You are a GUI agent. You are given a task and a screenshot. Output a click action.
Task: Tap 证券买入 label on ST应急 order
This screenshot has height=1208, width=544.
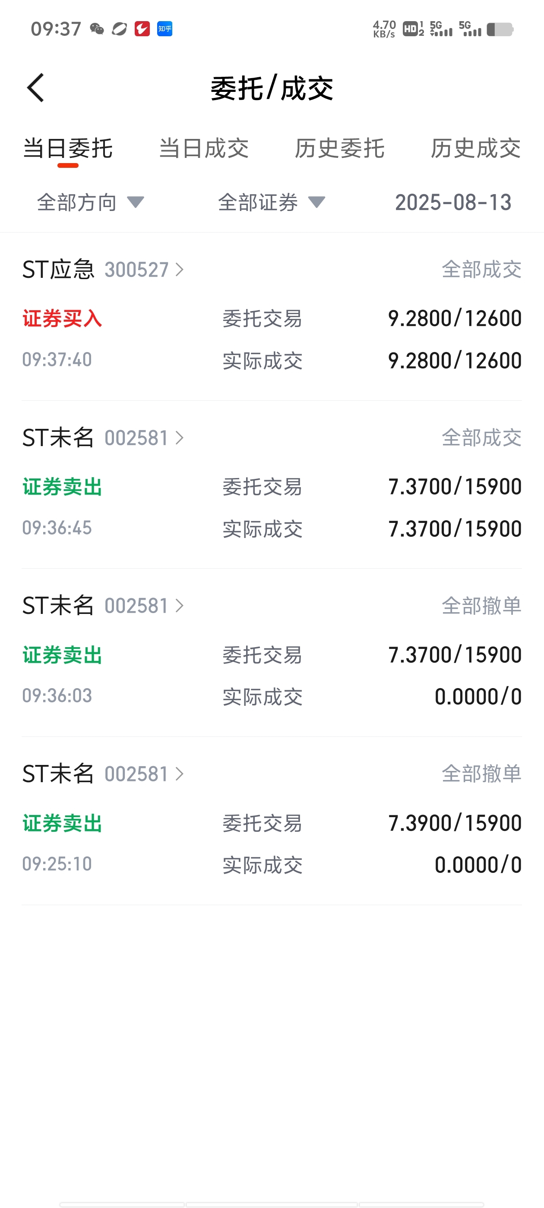pos(63,319)
